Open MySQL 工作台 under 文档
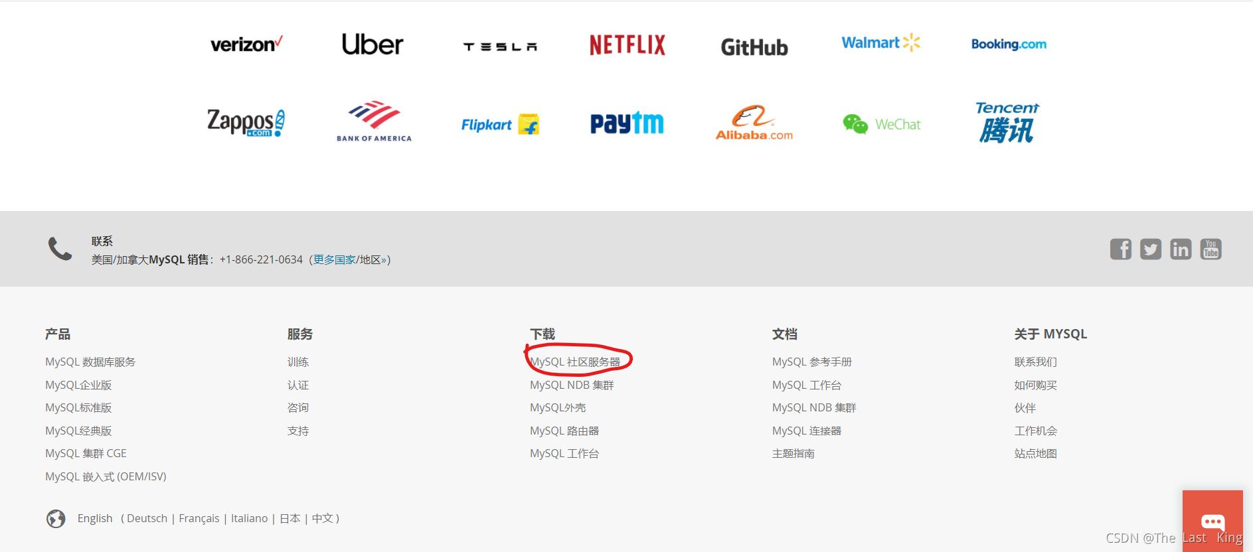The width and height of the screenshot is (1253, 552). 807,385
